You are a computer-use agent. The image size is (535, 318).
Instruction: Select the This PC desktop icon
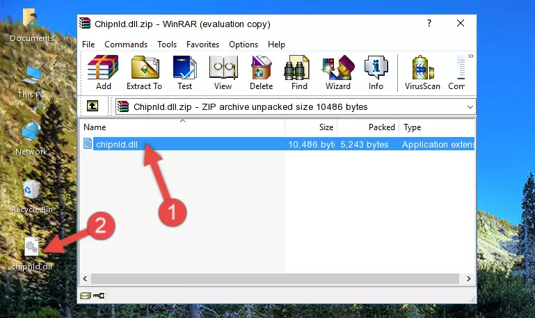click(31, 83)
